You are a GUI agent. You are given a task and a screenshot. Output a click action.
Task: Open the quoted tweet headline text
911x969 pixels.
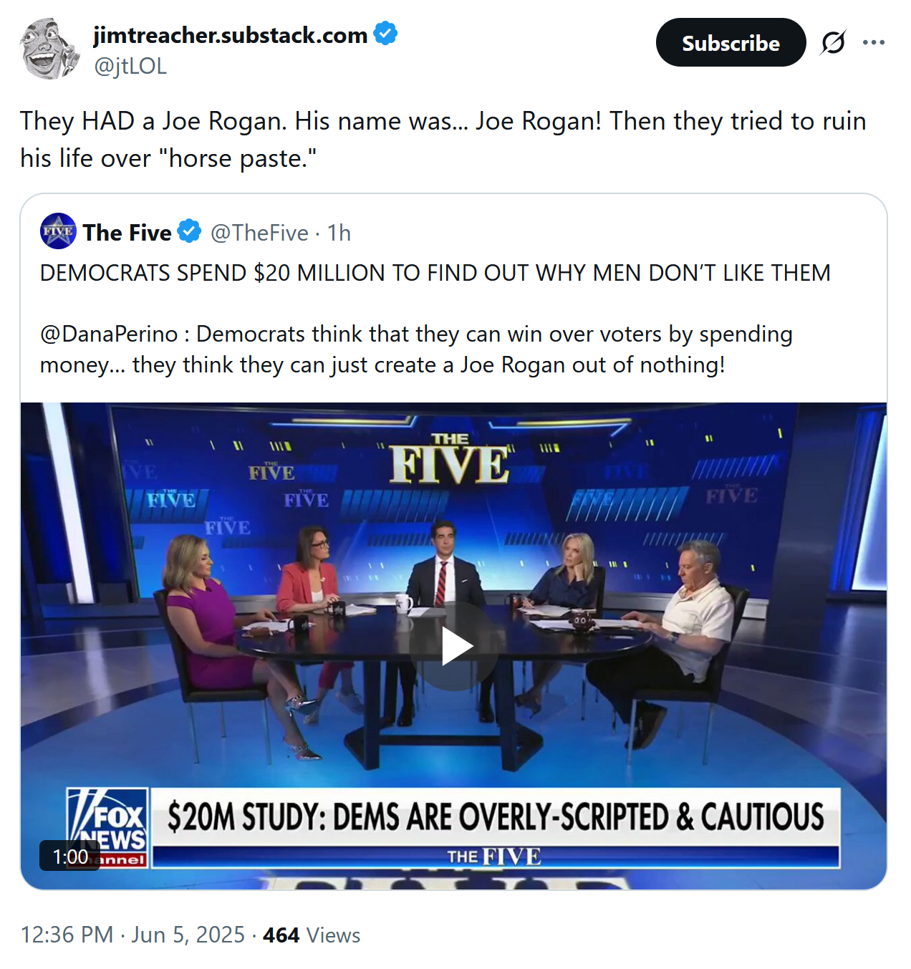pos(435,273)
